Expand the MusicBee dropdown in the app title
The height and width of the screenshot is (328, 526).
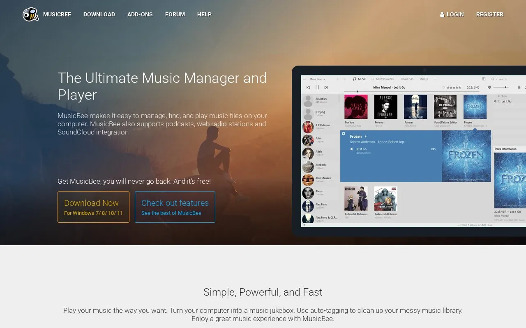[317, 79]
